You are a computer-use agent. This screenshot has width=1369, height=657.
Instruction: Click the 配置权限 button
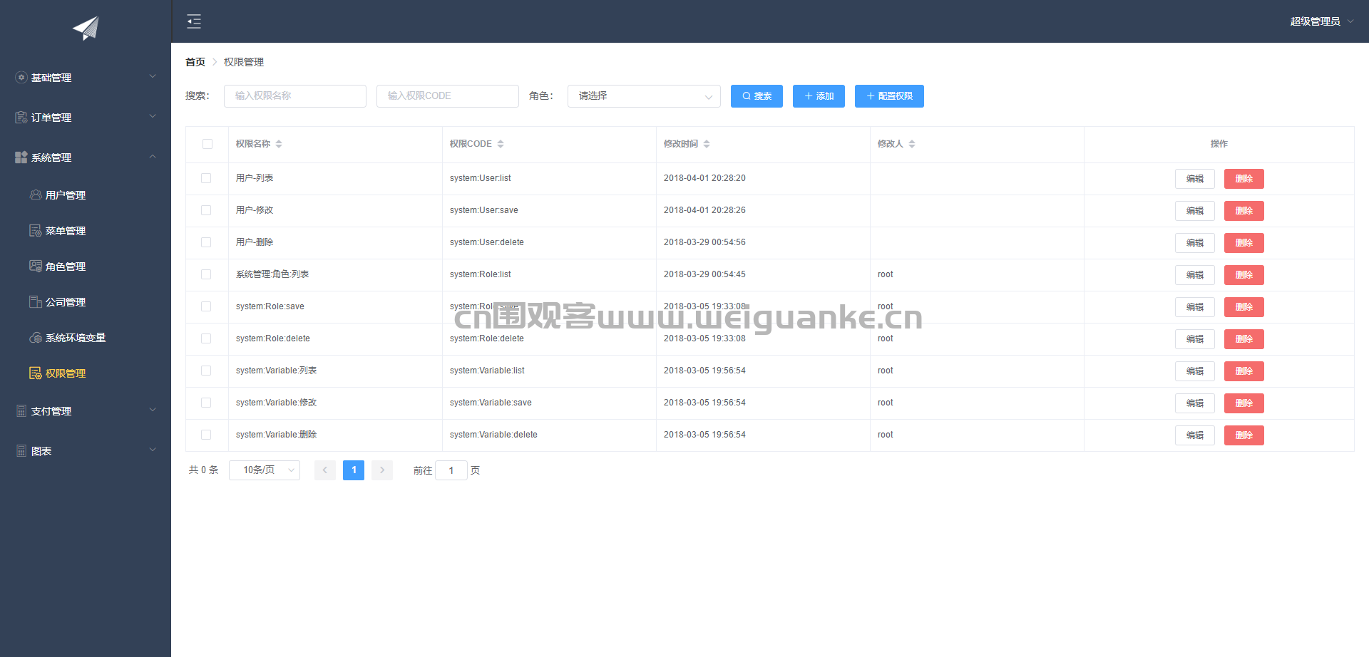(x=889, y=96)
